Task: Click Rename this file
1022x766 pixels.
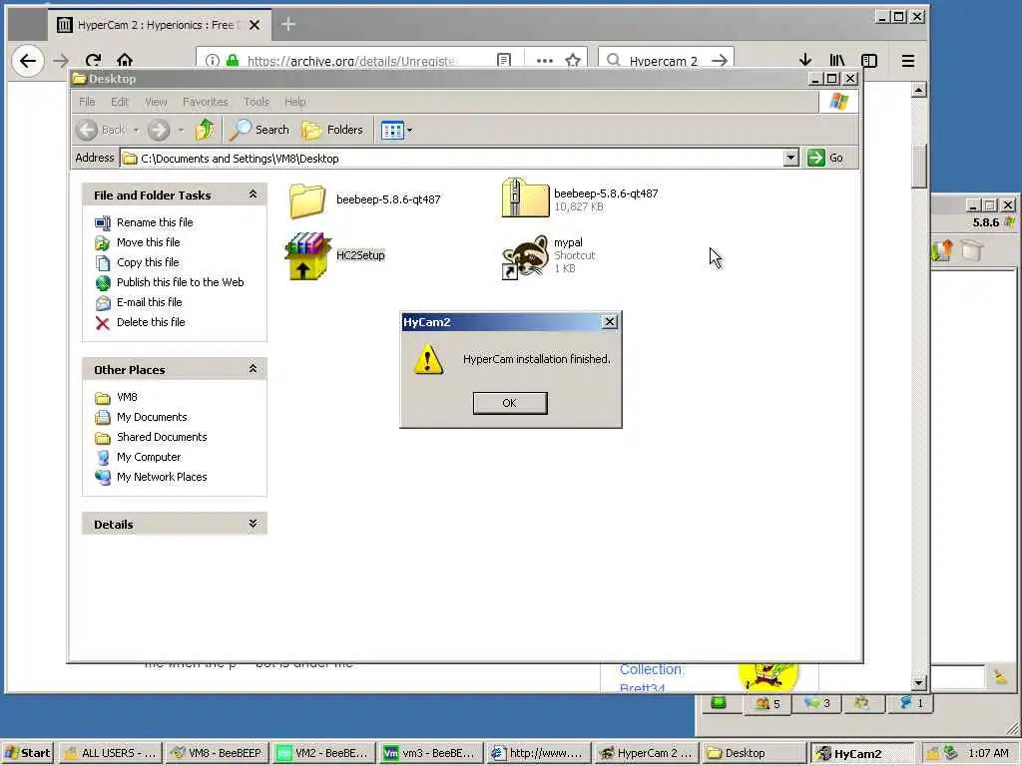Action: [155, 222]
